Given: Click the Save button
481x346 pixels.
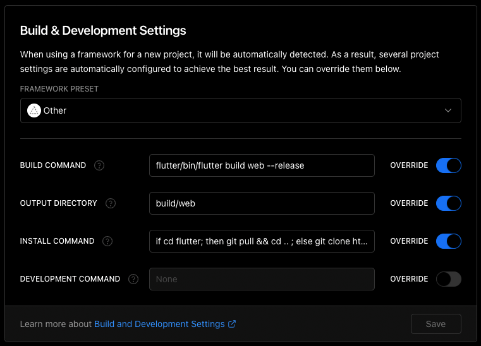Looking at the screenshot, I should coord(436,324).
